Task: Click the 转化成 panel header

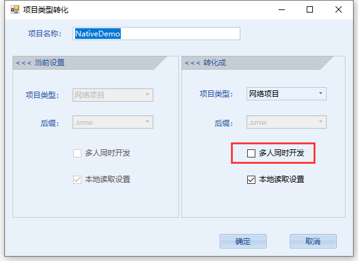Action: coord(257,63)
